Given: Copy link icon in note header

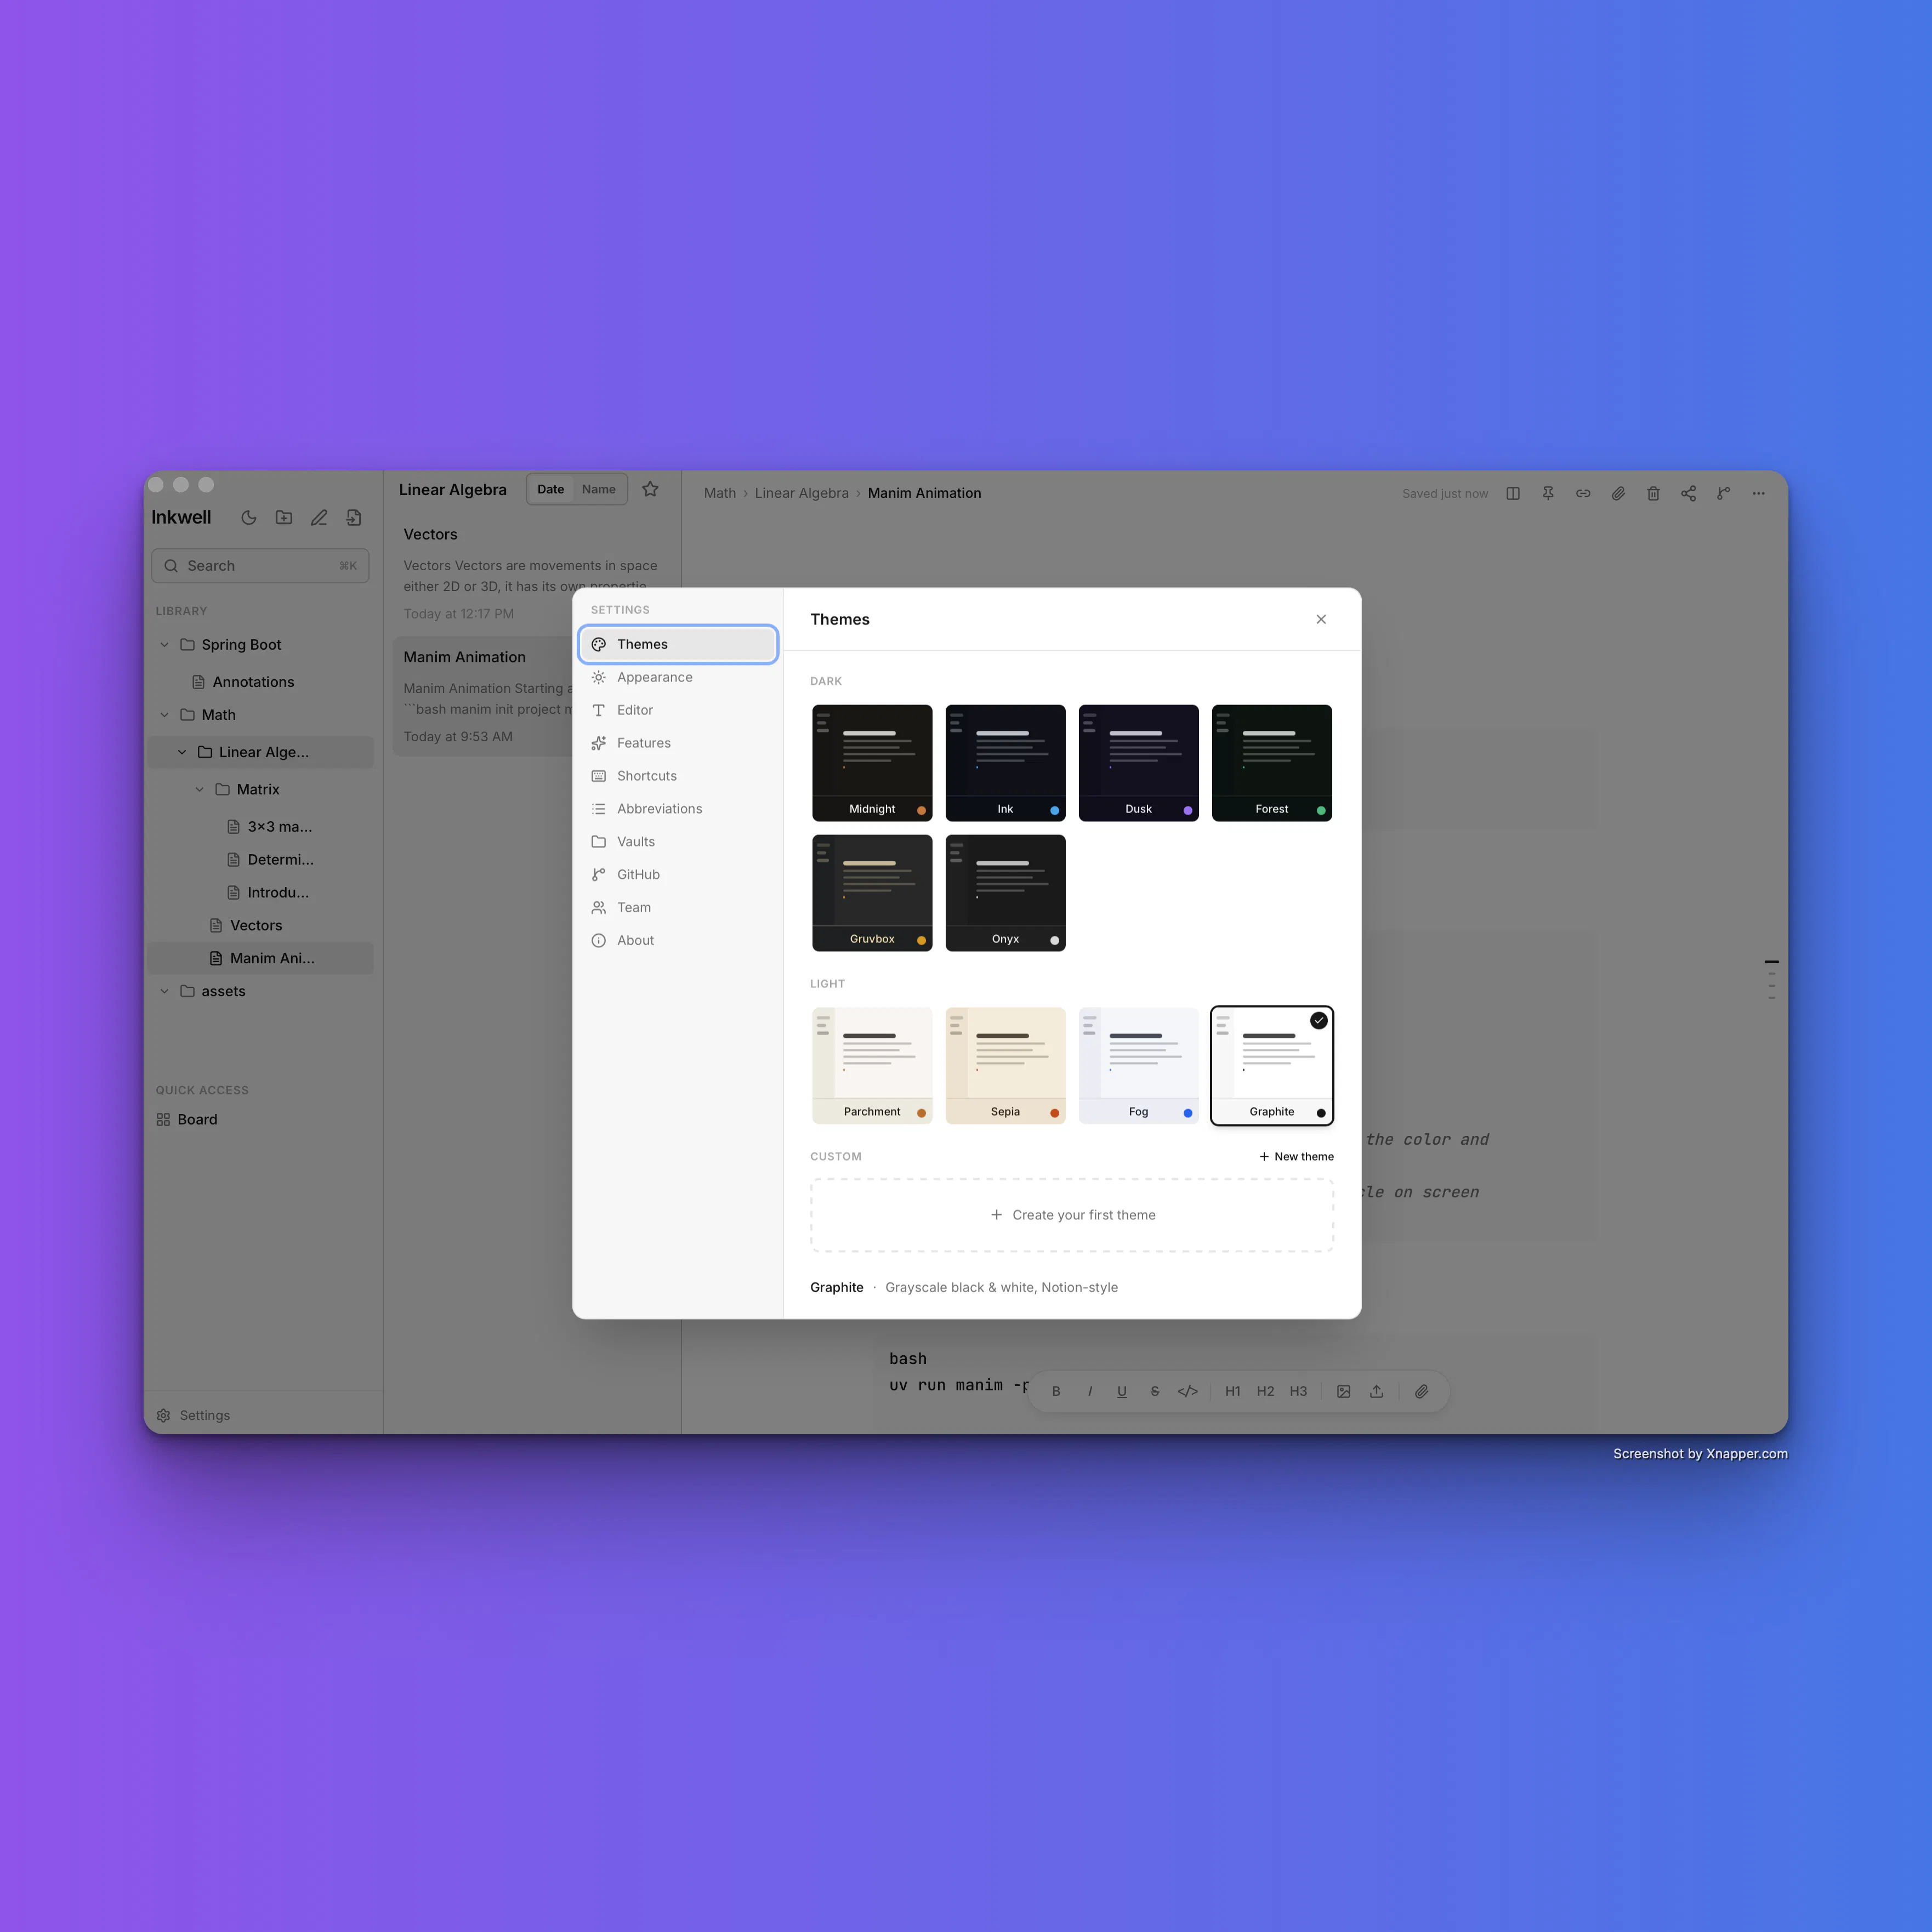Looking at the screenshot, I should pos(1583,493).
